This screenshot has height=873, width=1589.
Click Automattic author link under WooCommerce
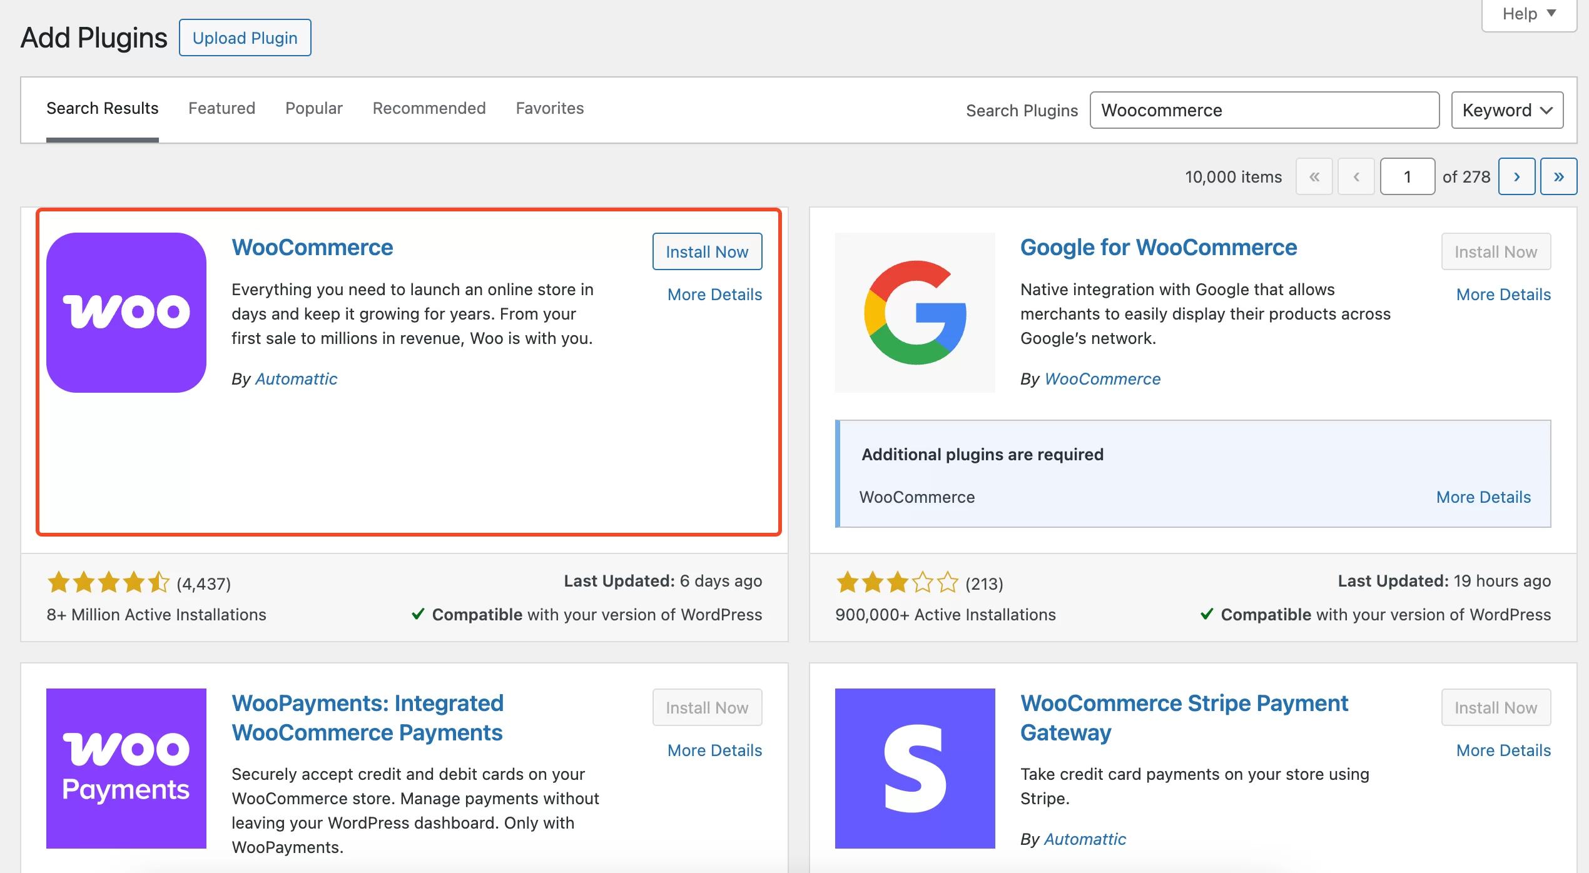pos(297,378)
